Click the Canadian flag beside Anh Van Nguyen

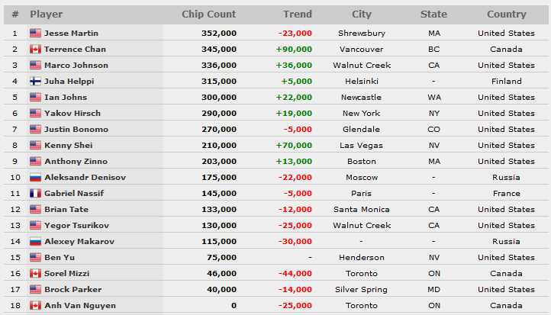tap(35, 306)
